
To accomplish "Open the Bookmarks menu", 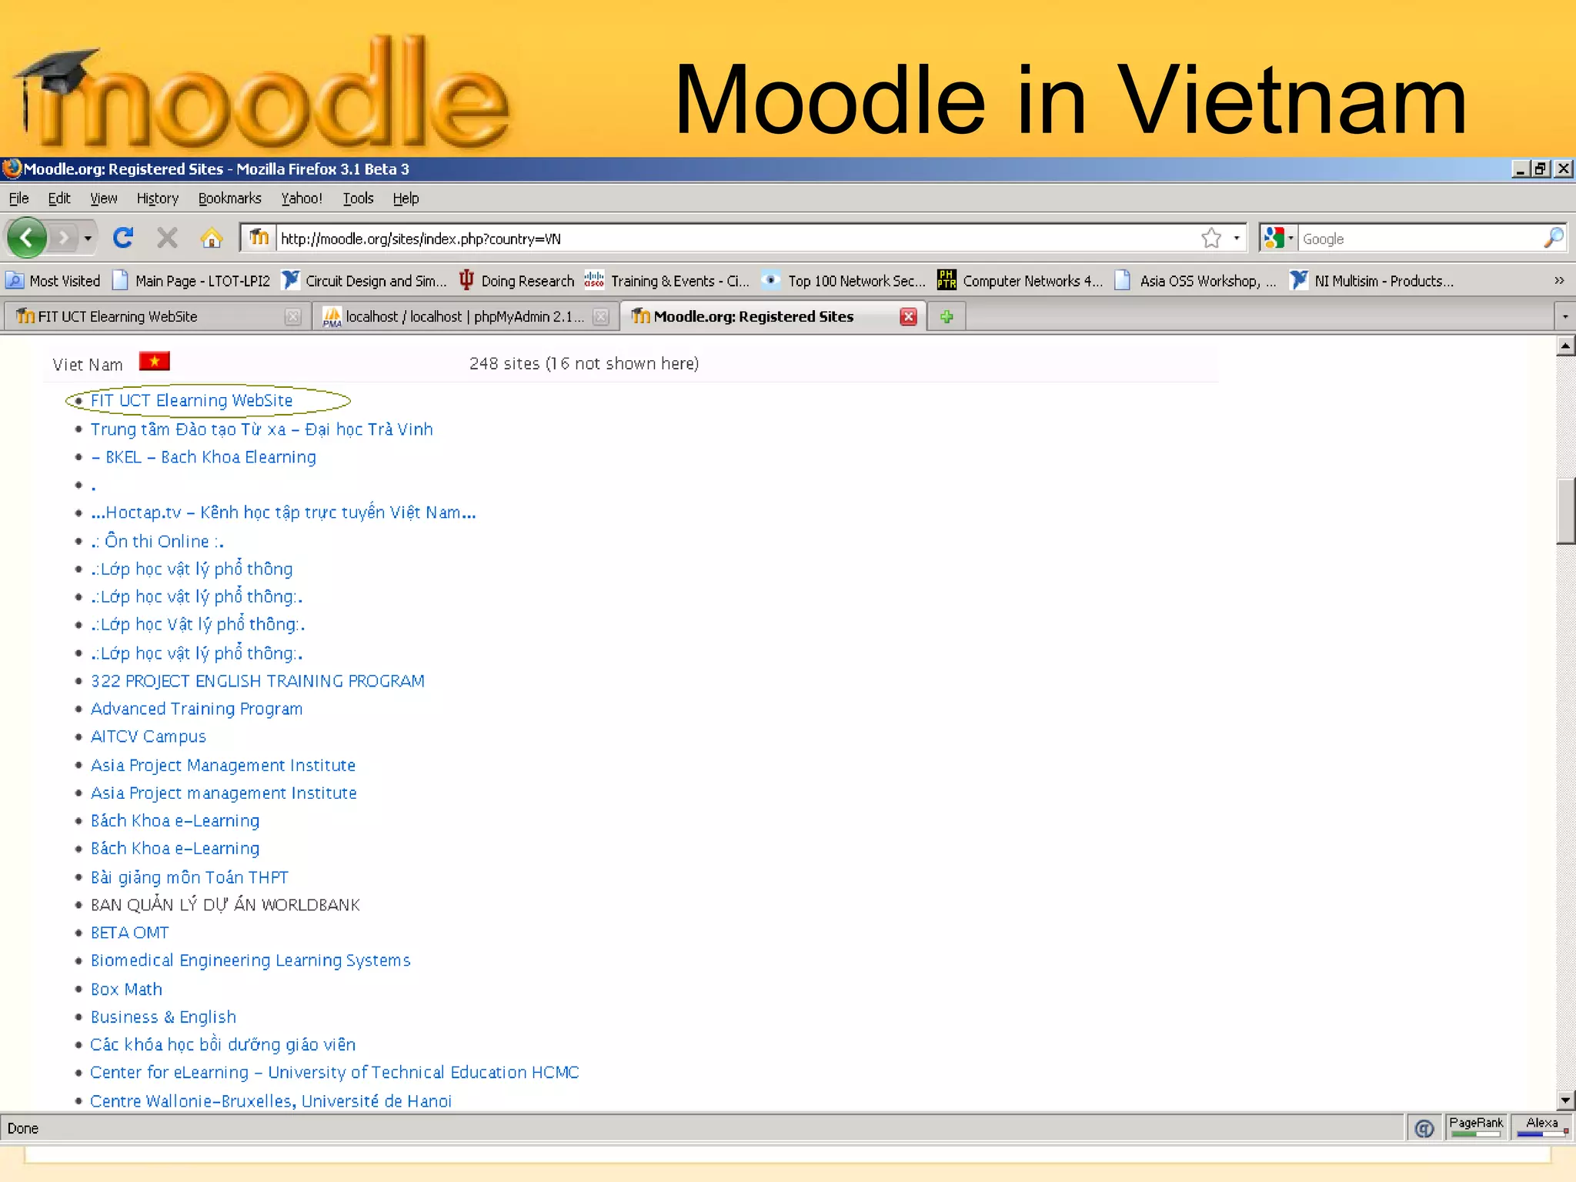I will click(230, 199).
